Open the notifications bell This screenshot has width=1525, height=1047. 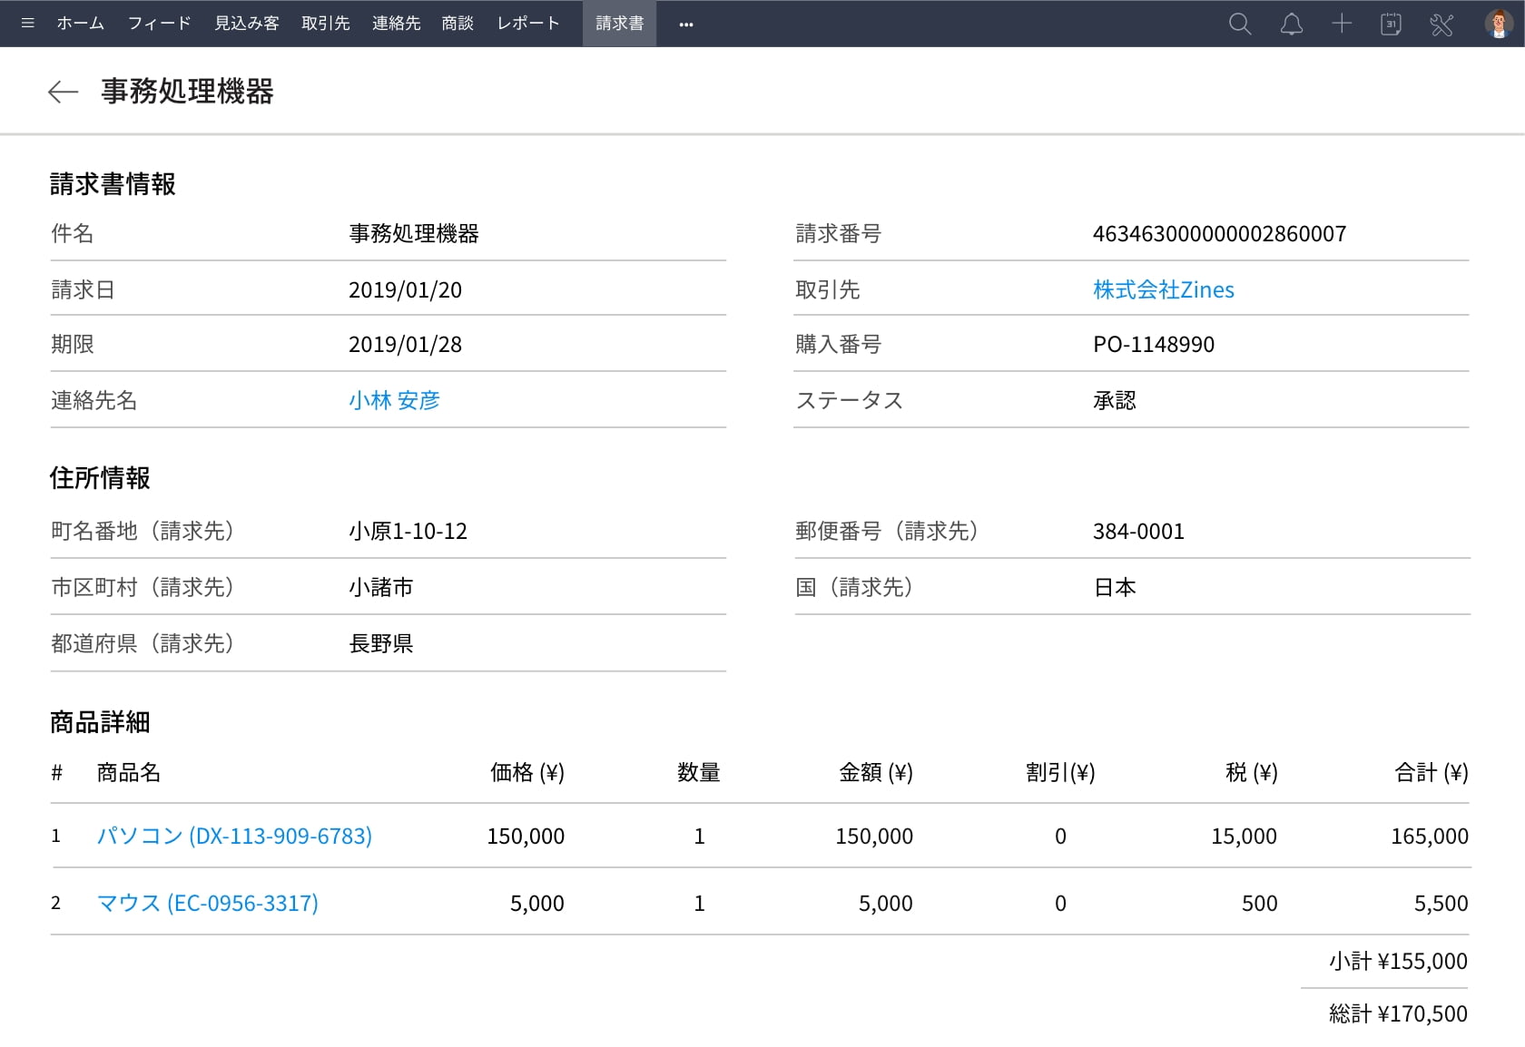point(1291,24)
